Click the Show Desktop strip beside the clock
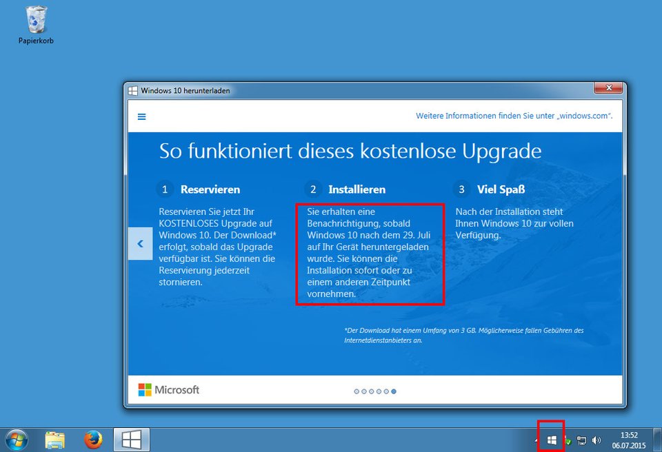This screenshot has height=452, width=662. point(657,440)
